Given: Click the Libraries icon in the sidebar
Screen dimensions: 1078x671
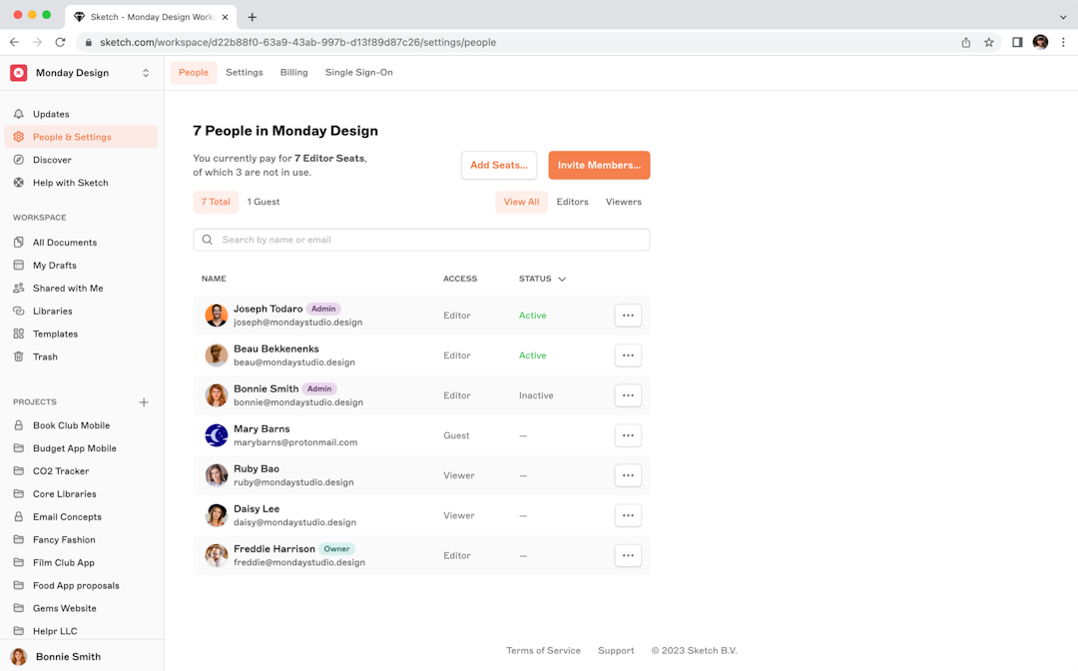Looking at the screenshot, I should [x=18, y=311].
